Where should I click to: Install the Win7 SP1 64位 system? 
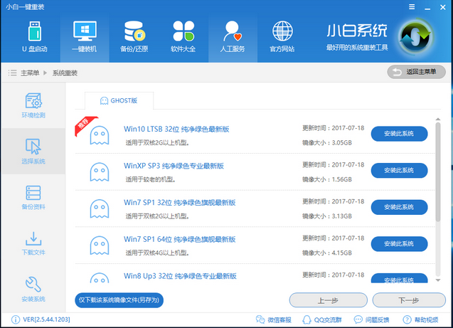399,244
